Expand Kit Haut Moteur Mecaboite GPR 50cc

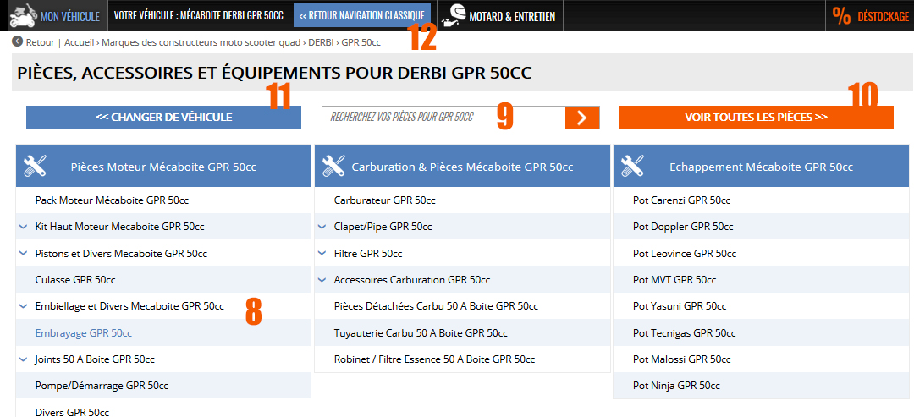[23, 227]
